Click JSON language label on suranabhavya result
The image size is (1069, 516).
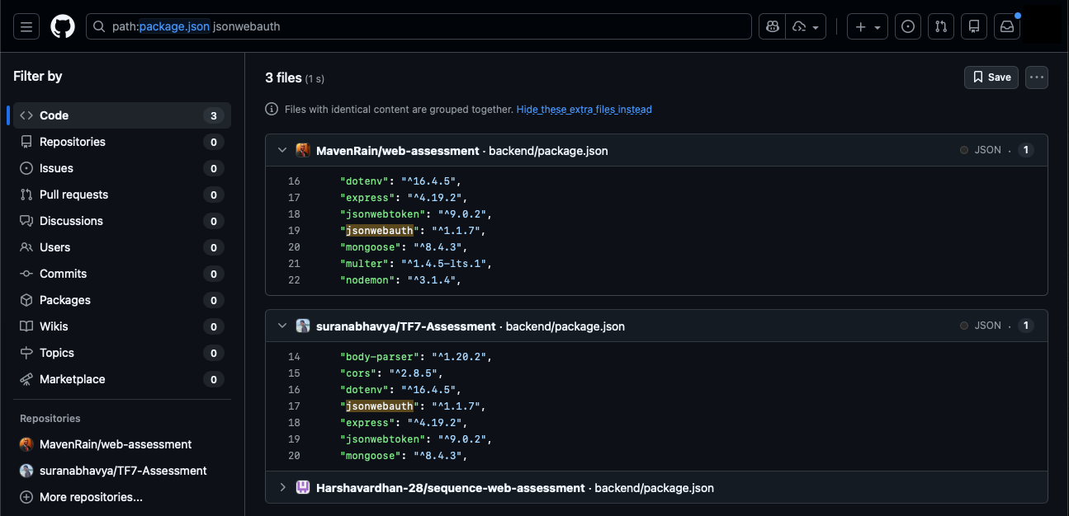pyautogui.click(x=987, y=326)
